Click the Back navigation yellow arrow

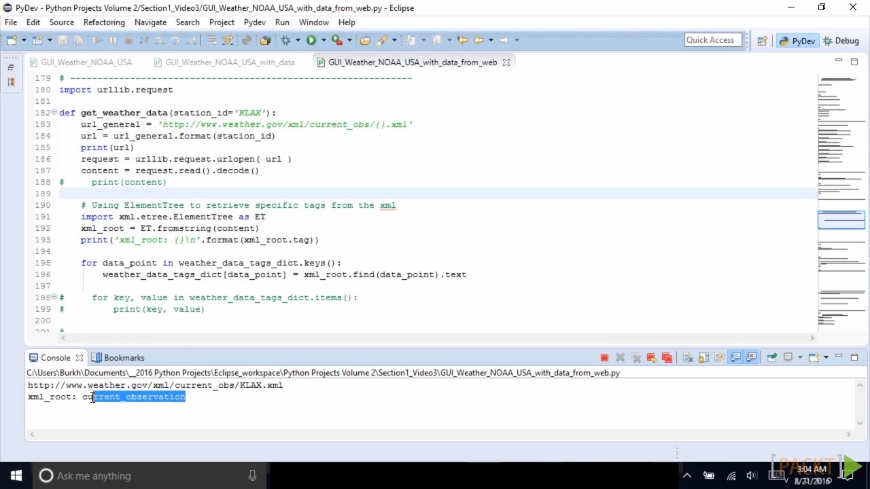(x=478, y=40)
